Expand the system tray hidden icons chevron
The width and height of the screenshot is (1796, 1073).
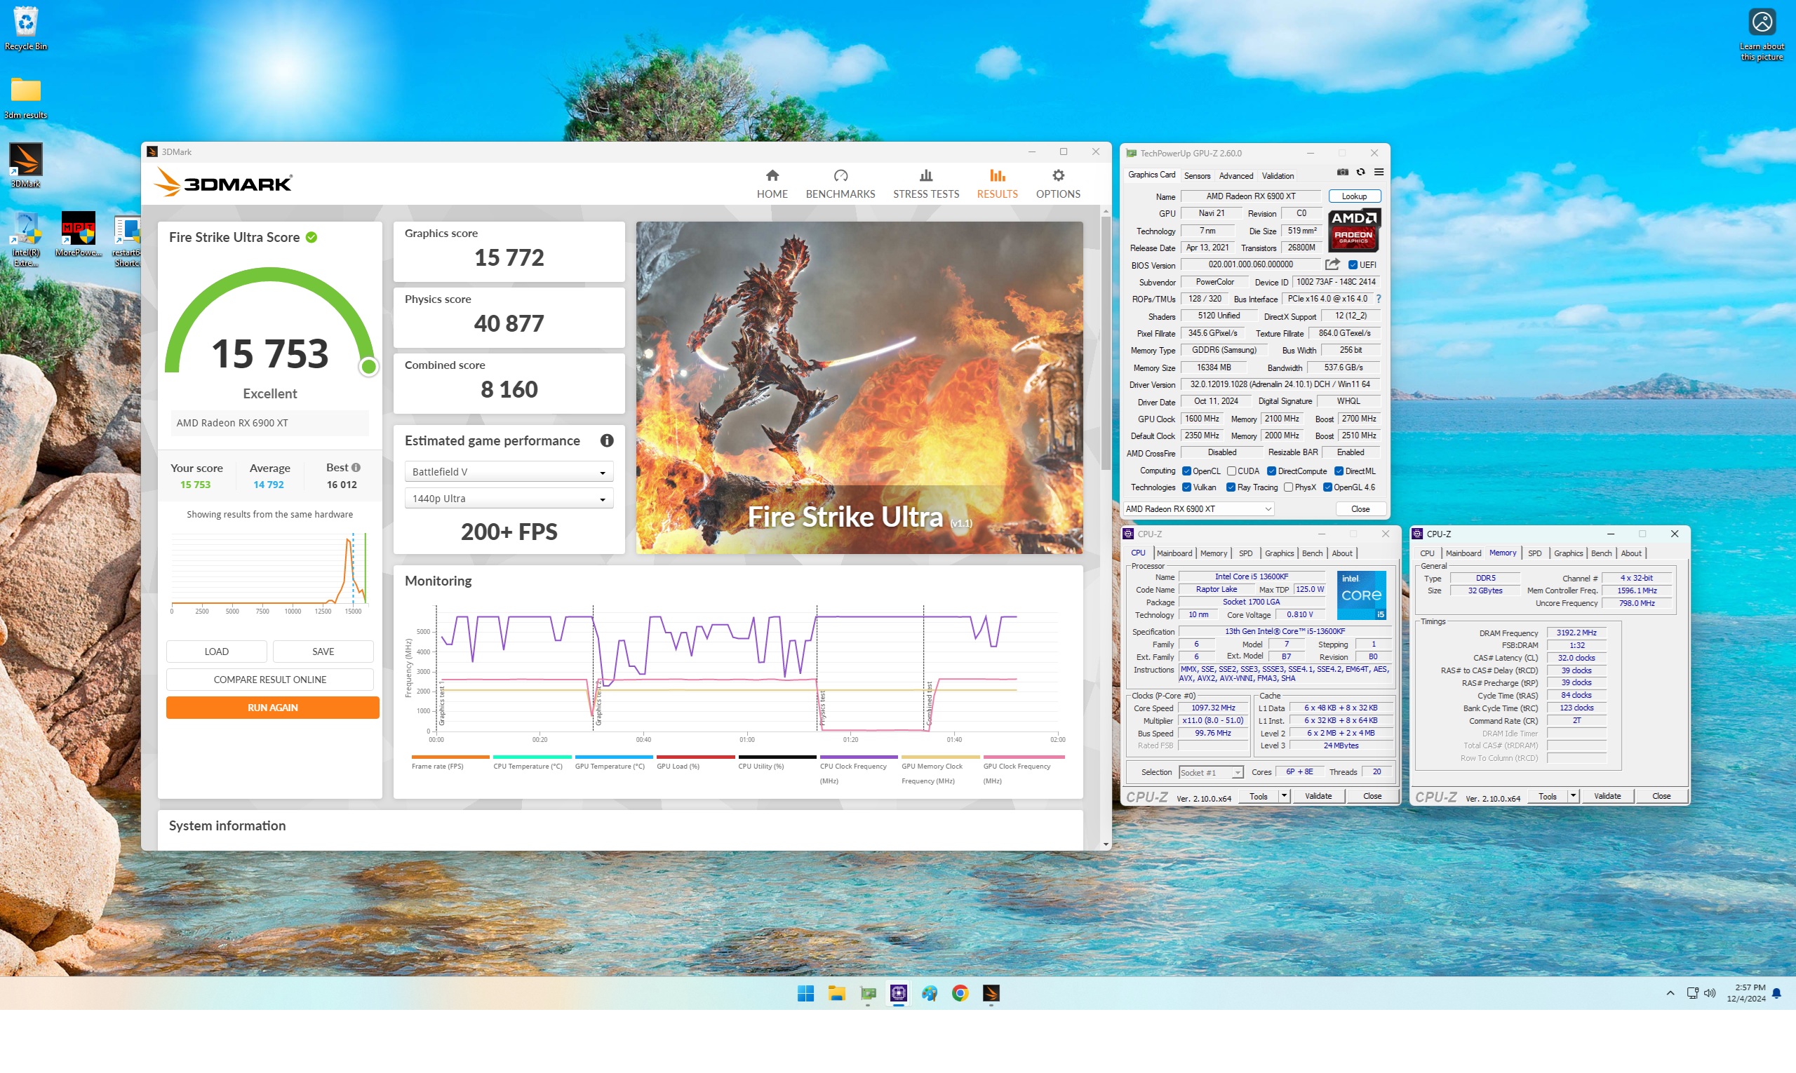(x=1670, y=994)
